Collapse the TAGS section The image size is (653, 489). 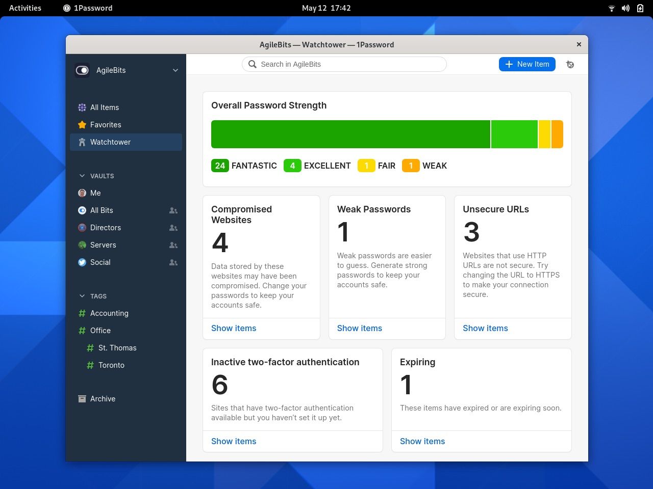tap(82, 296)
